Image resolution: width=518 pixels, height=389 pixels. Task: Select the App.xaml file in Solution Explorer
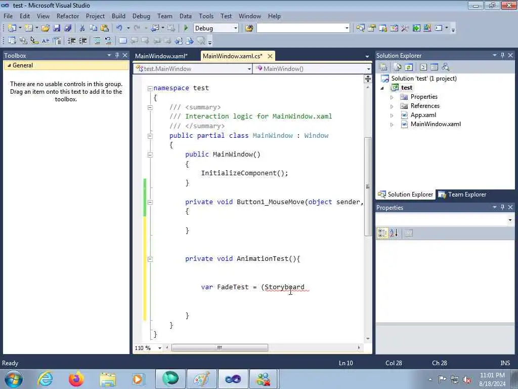pos(423,115)
